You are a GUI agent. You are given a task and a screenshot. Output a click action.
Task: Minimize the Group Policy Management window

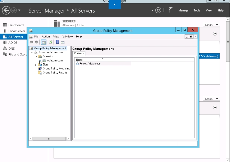coord(178,30)
